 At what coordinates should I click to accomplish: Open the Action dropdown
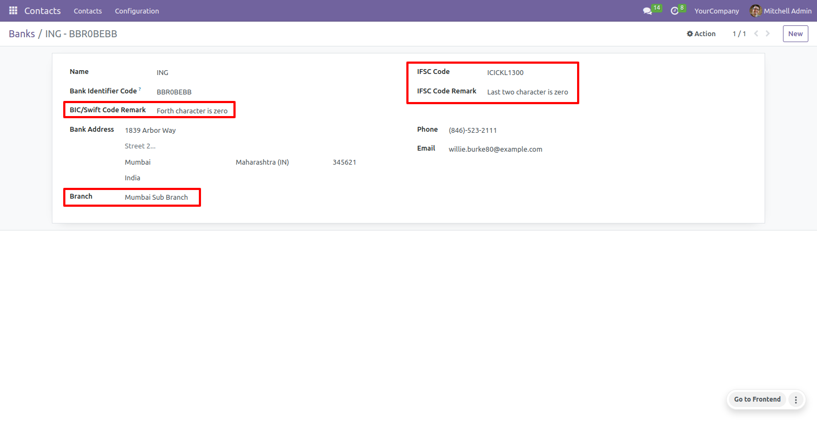pos(701,33)
